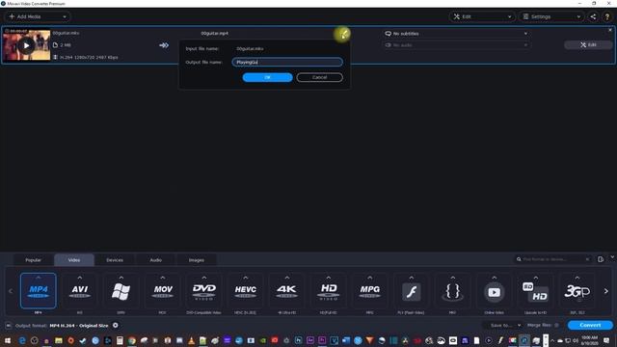Open the help question mark icon
Image resolution: width=617 pixels, height=347 pixels.
[x=606, y=16]
